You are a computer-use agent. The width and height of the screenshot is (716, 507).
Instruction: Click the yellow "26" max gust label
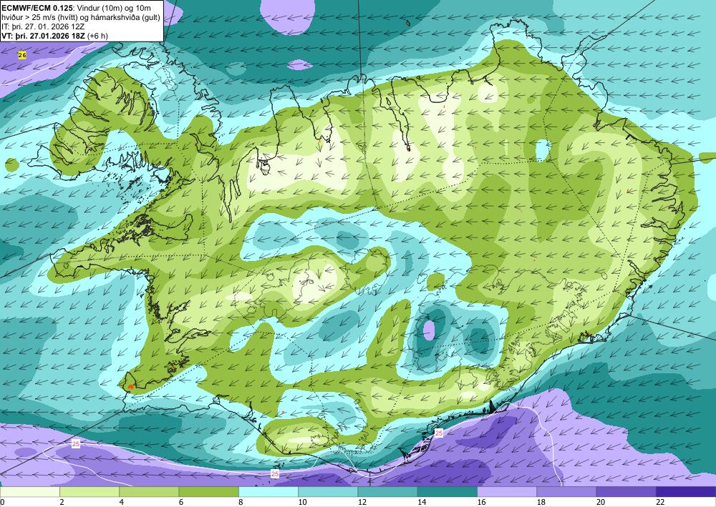22,55
